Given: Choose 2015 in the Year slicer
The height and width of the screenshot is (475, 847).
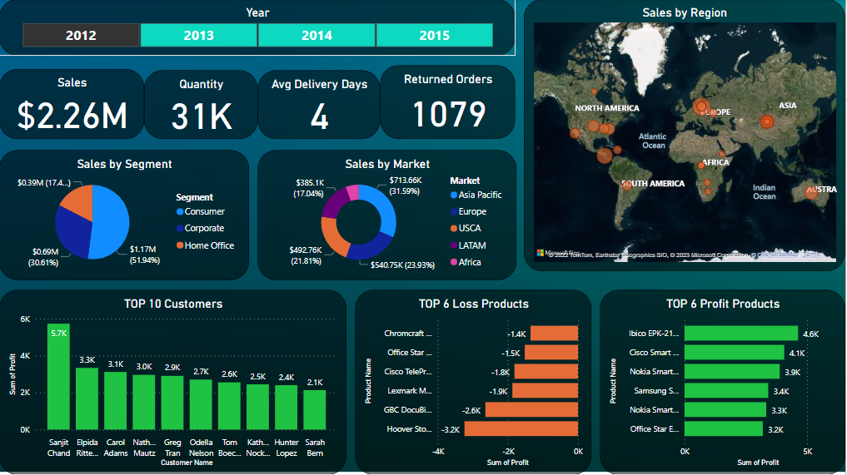Looking at the screenshot, I should (434, 35).
